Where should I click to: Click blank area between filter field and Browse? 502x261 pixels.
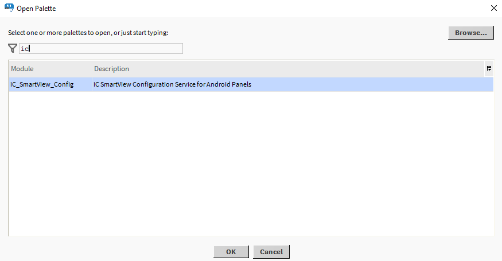pyautogui.click(x=316, y=49)
